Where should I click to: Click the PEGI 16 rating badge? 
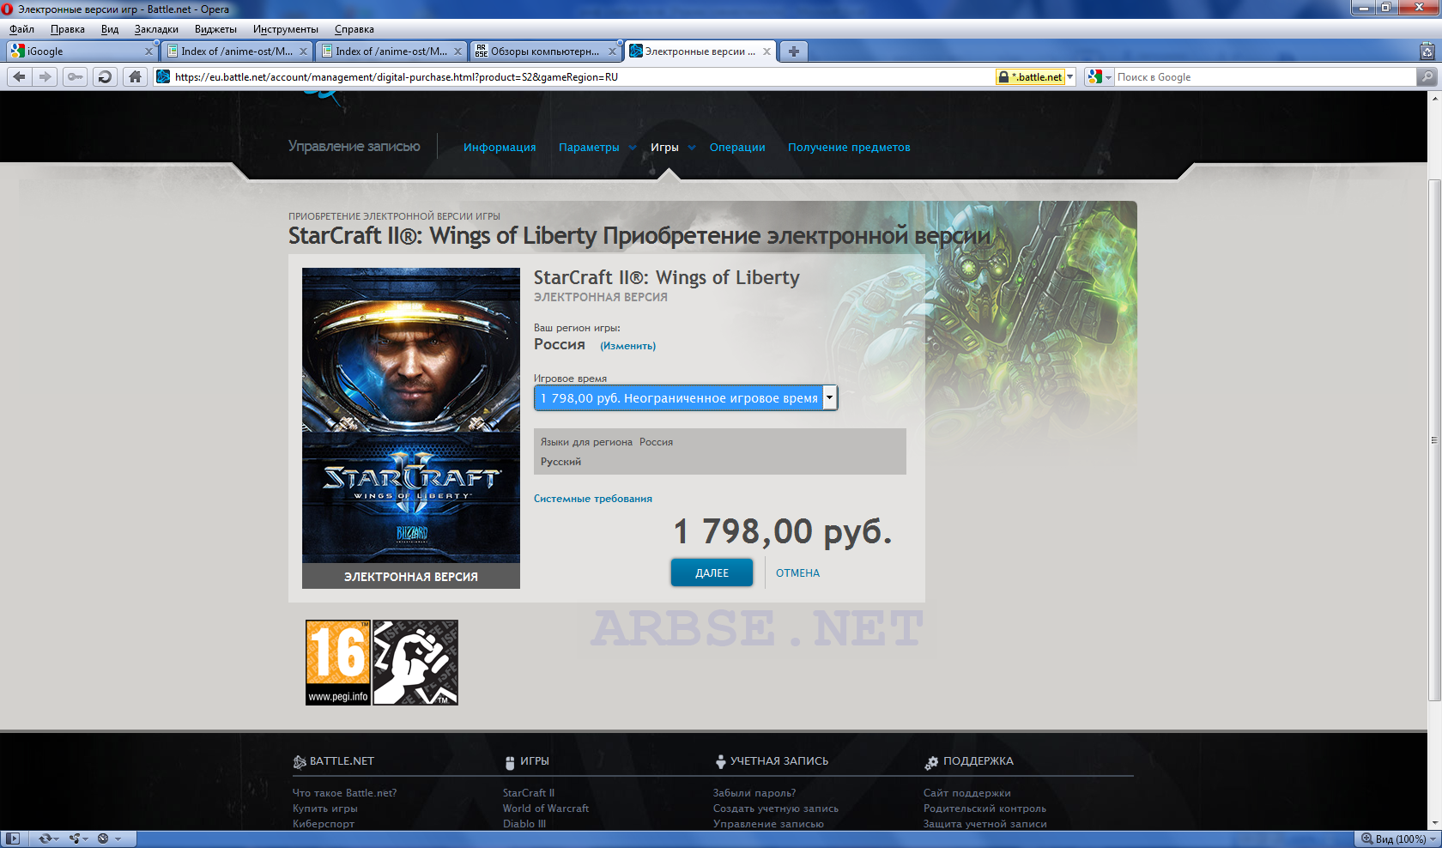(x=338, y=663)
